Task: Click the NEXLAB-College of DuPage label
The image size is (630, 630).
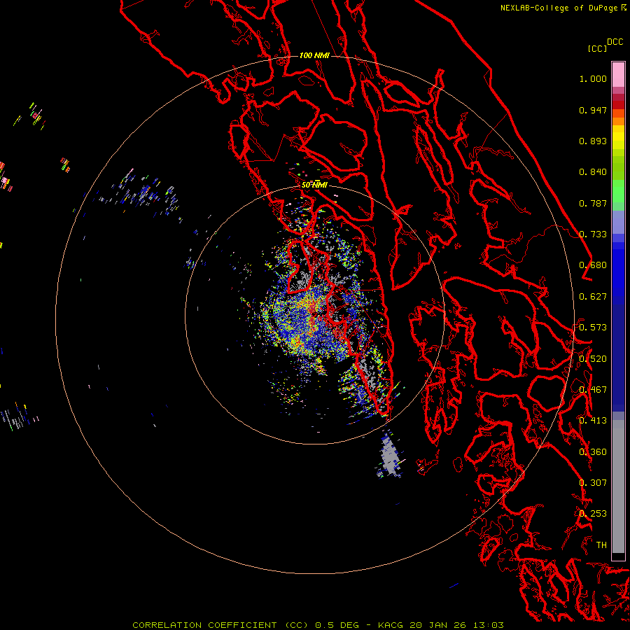Action: tap(563, 8)
